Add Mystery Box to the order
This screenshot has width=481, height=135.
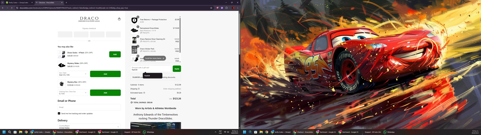(105, 93)
